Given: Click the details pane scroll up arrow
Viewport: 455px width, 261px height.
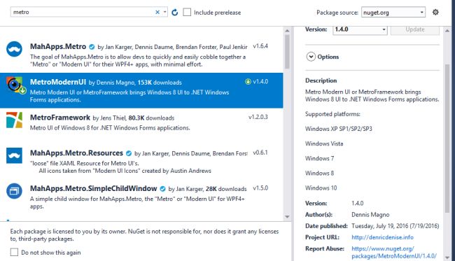Looking at the screenshot, I should (447, 31).
